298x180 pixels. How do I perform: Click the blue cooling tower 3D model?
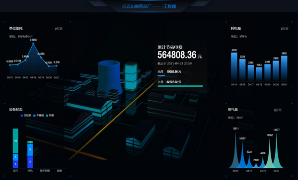pos(109,77)
